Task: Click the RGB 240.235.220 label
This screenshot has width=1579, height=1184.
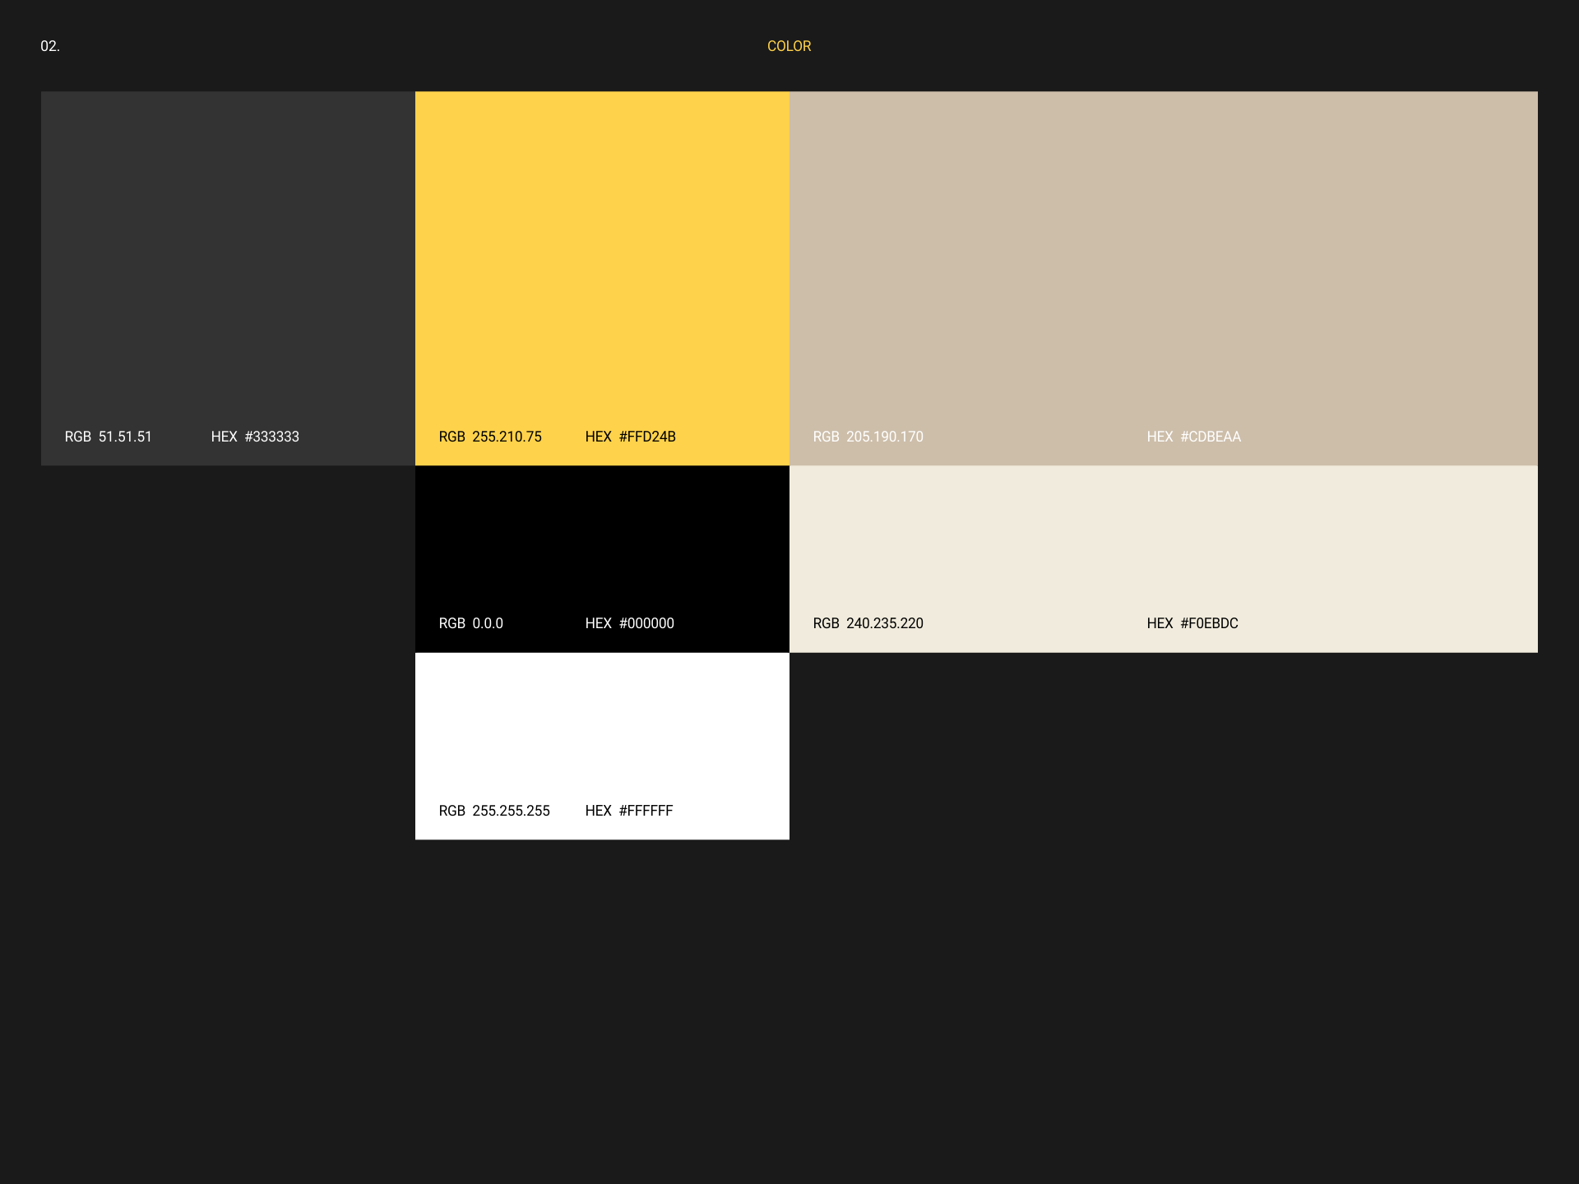Action: [x=868, y=623]
